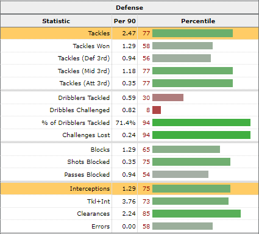Viewport: 259px width, 234px height.
Task: Click the Dribblers Tackled red bar
Action: pos(168,97)
